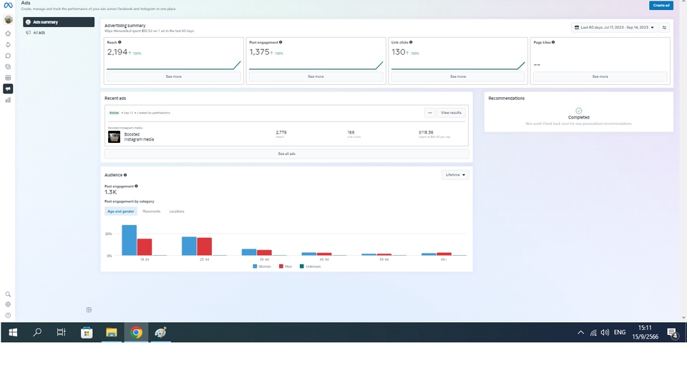The width and height of the screenshot is (687, 385).
Task: Click See more under Reach
Action: (x=173, y=76)
